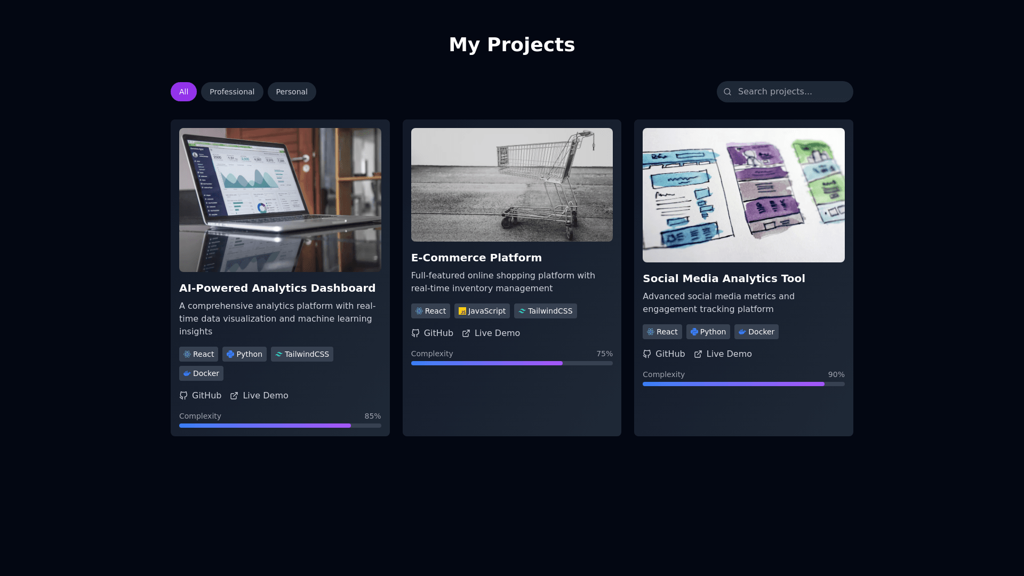Click the React atom icon on the E-Commerce card

[x=419, y=311]
